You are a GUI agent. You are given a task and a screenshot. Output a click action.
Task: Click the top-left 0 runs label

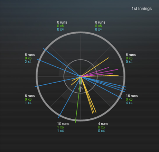point(62,22)
